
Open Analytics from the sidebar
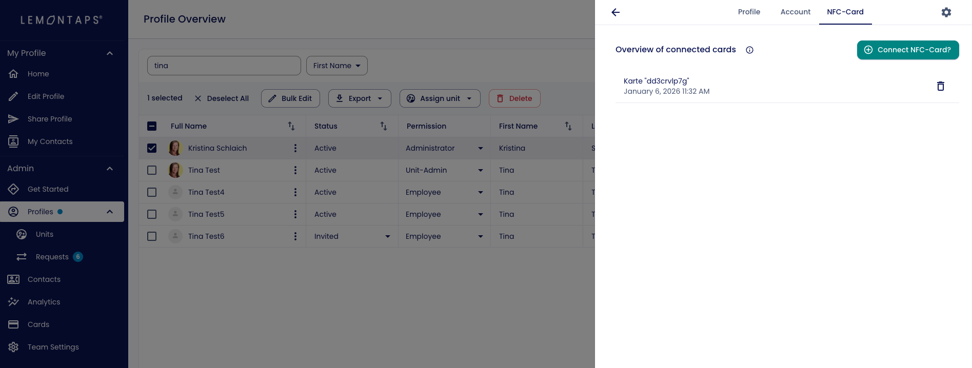(44, 302)
